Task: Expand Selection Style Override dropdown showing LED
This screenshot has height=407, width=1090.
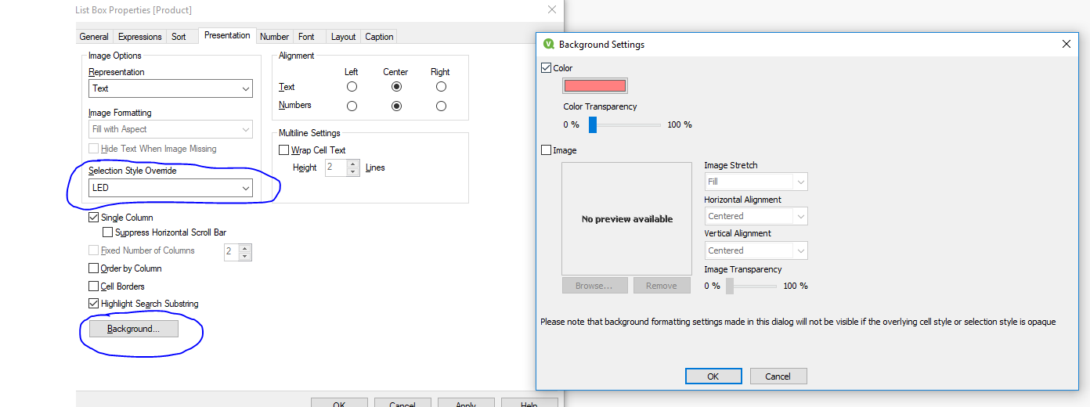Action: [171, 188]
